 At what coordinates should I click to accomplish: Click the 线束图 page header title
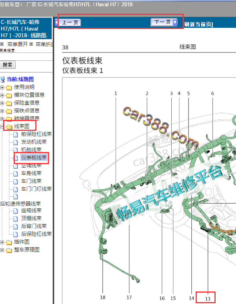(187, 47)
